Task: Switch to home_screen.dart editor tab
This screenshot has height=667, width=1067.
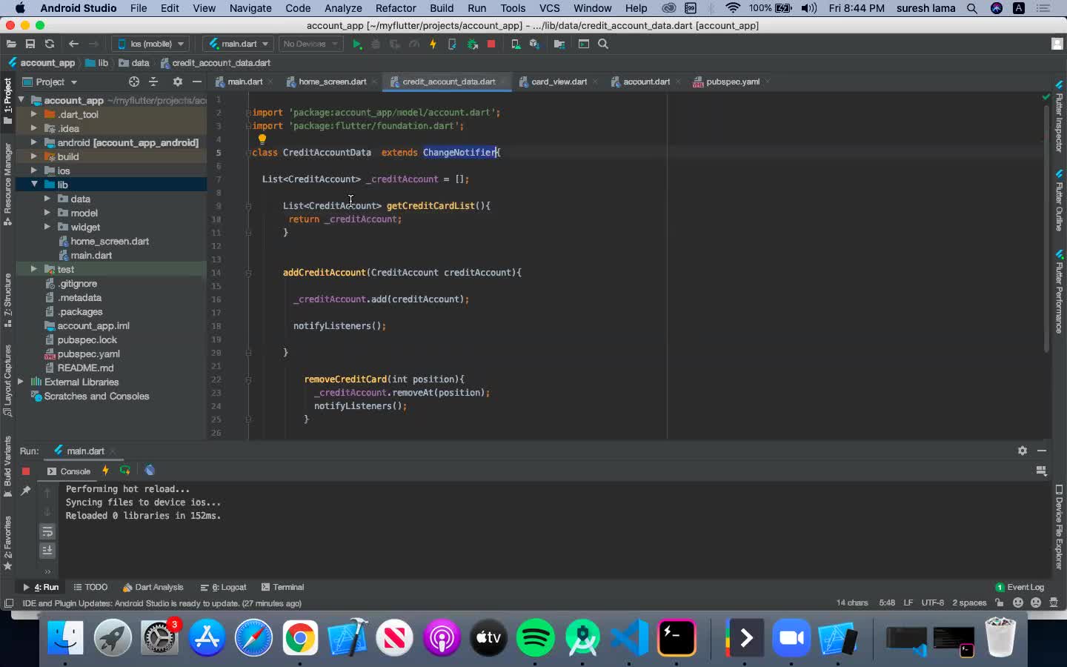Action: pos(332,82)
